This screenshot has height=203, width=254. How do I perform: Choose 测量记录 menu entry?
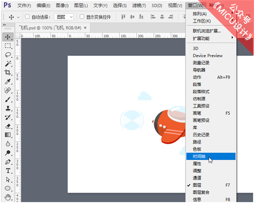click(x=211, y=63)
